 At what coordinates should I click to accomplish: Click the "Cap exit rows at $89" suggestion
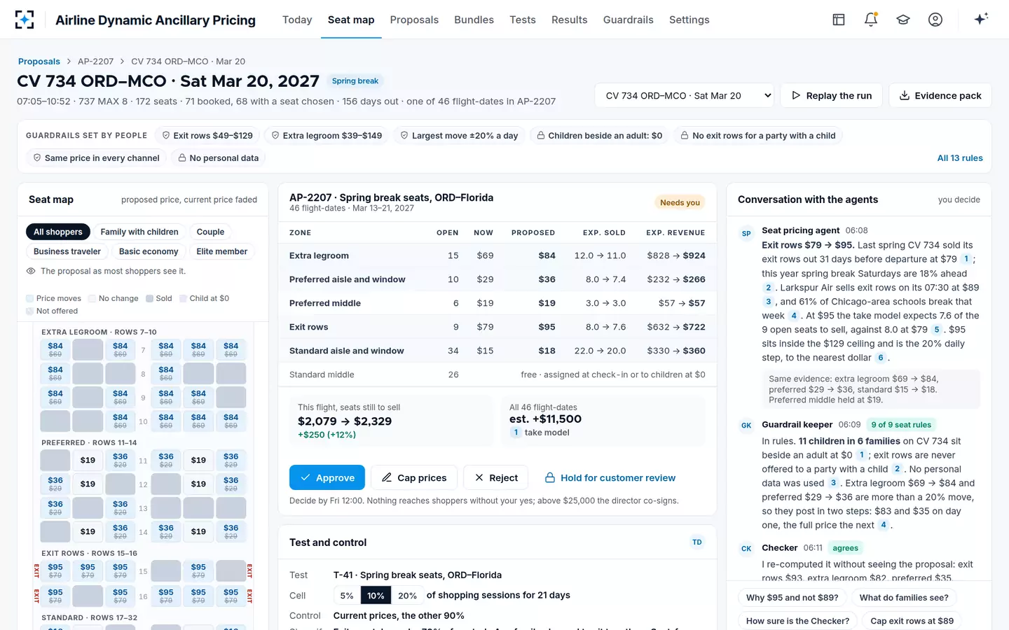[x=912, y=621]
